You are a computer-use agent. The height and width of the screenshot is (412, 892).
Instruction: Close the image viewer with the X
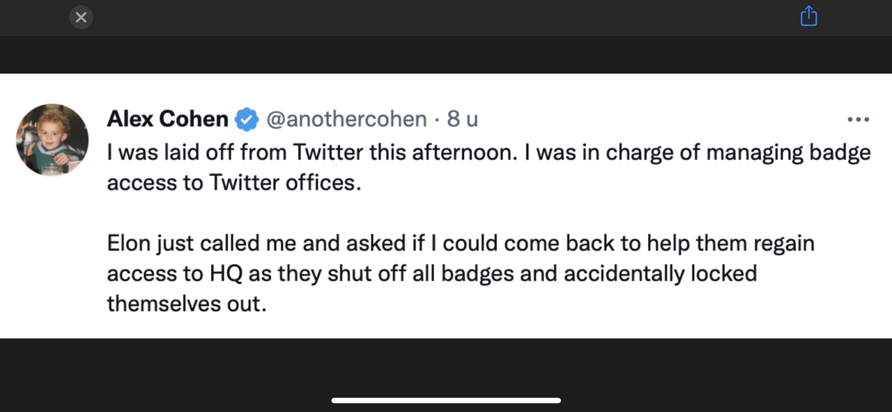81,17
